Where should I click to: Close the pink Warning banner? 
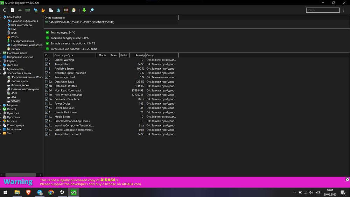click(x=347, y=179)
